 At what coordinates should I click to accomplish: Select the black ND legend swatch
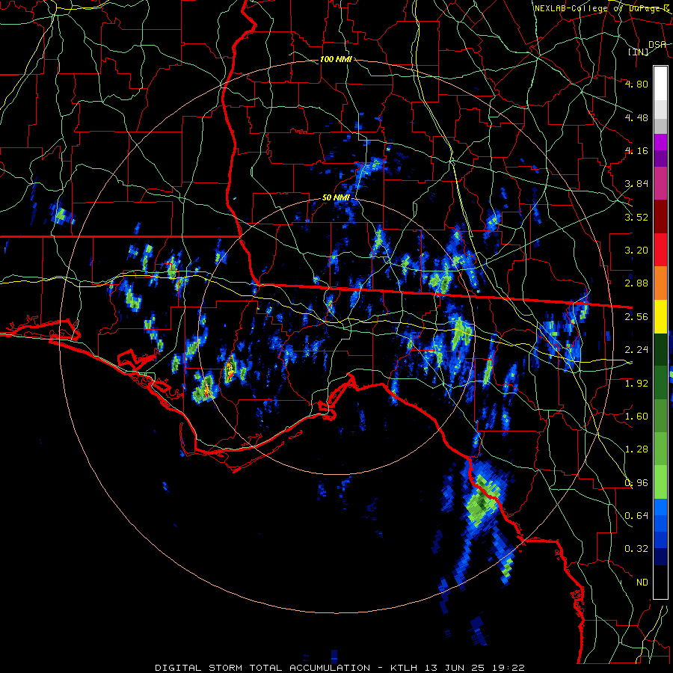click(660, 582)
